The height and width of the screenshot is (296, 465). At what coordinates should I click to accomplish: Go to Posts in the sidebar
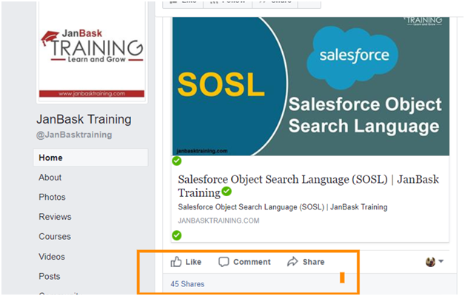coord(49,277)
